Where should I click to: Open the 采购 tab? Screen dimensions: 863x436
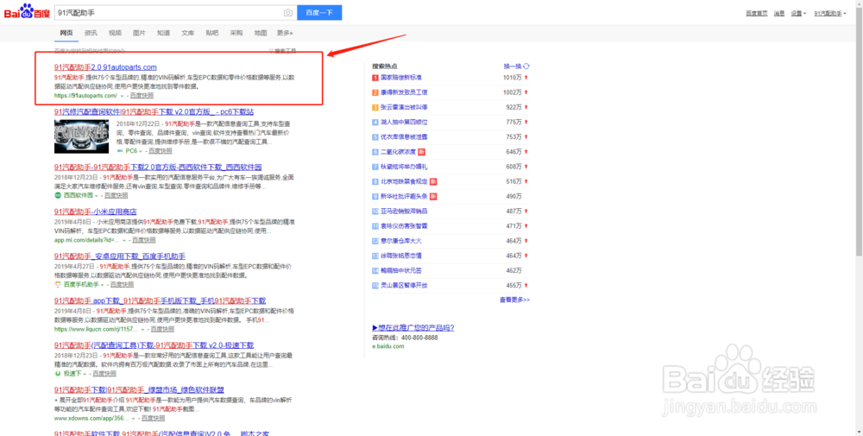[x=236, y=33]
